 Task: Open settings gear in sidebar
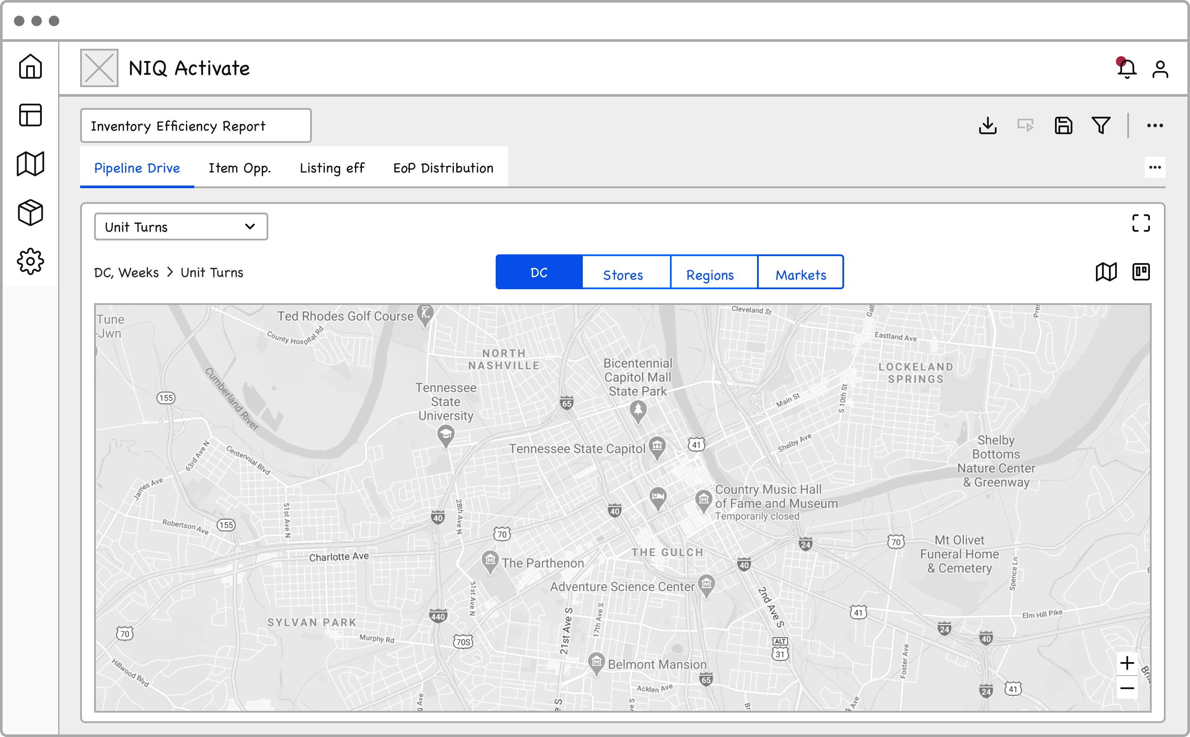point(30,261)
